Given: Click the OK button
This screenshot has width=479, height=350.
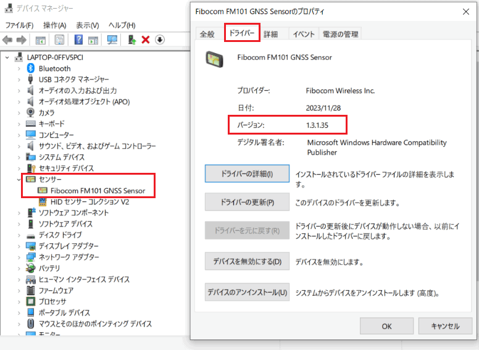Looking at the screenshot, I should click(386, 326).
